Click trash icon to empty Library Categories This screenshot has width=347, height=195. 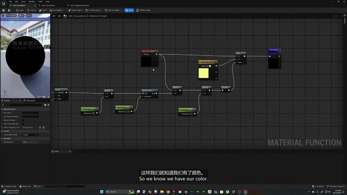coord(43,128)
